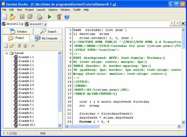Screen dimensions: 187x137
Task: Click the editor vertical scroll-up arrow
Action: tap(183, 30)
